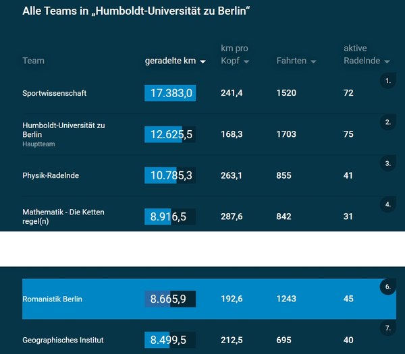Click rank badge 7.
This screenshot has height=354, width=405.
click(388, 328)
